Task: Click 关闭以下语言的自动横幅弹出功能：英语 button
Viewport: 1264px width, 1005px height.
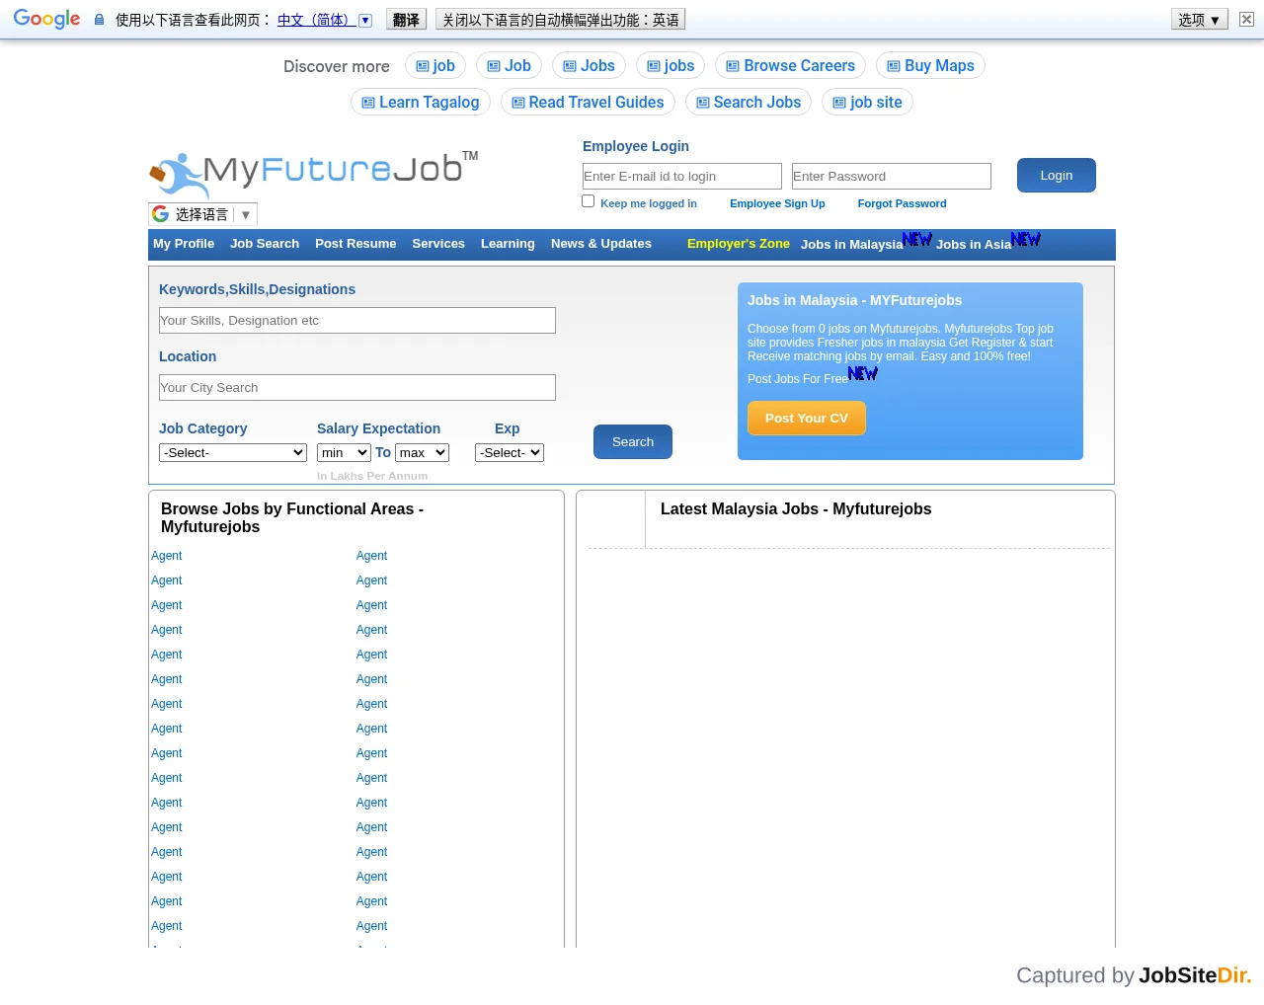Action: pyautogui.click(x=561, y=19)
